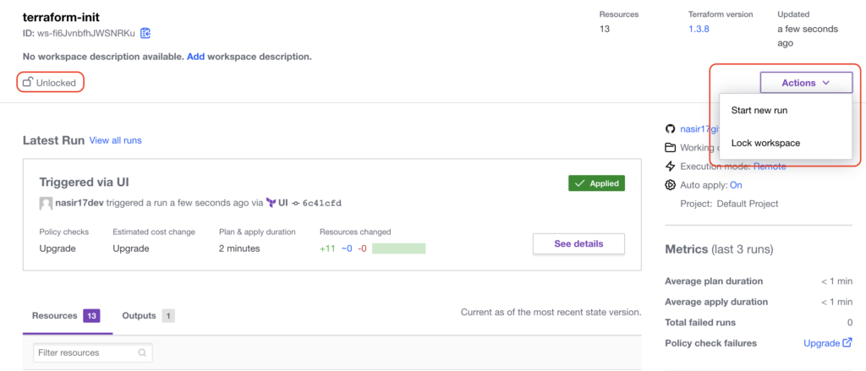Image resolution: width=866 pixels, height=371 pixels.
Task: Click the execution mode lightning icon
Action: tap(670, 166)
